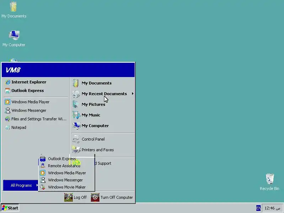Click the Outlook Express icon in All Programs submenu
This screenshot has width=284, height=213.
click(43, 159)
